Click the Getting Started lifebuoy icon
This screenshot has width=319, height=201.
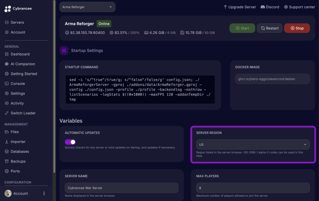coord(7,74)
